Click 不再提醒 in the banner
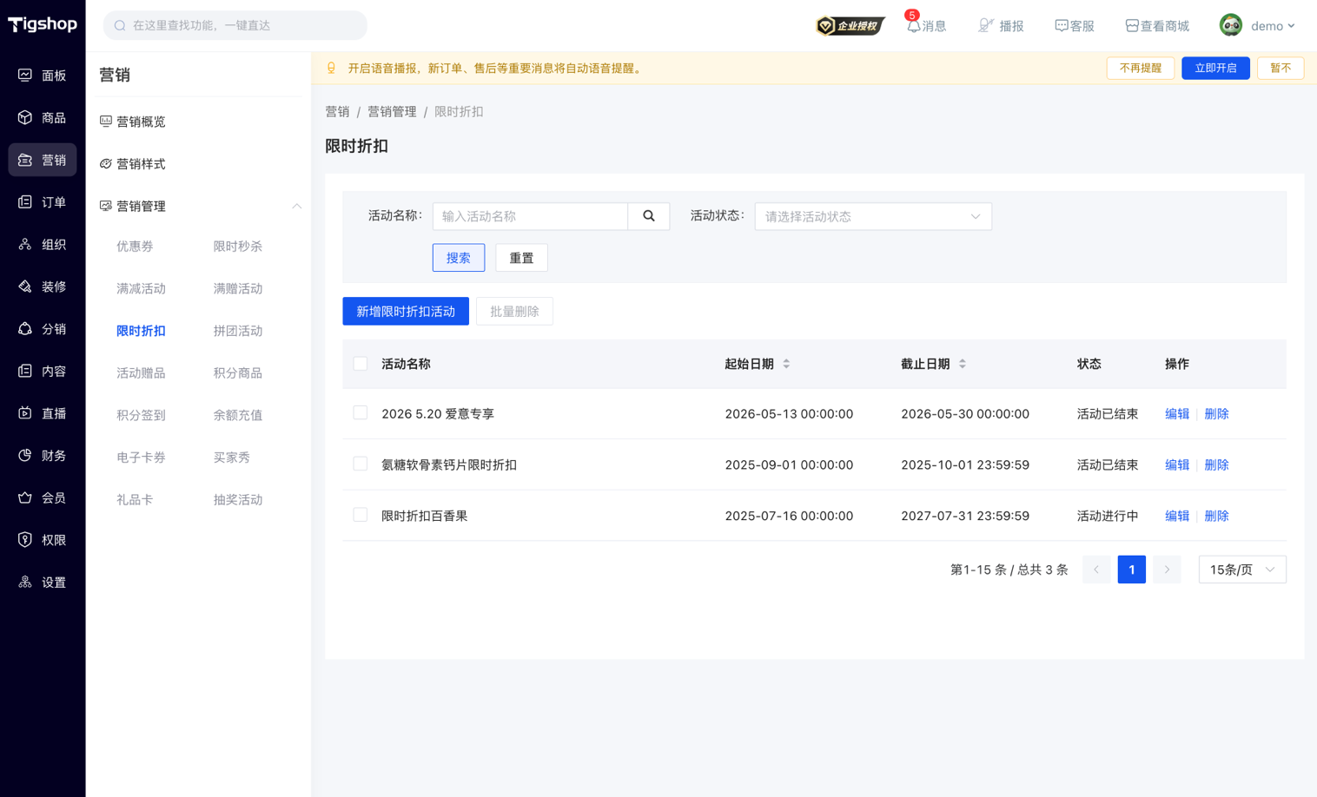The width and height of the screenshot is (1317, 797). pos(1141,68)
